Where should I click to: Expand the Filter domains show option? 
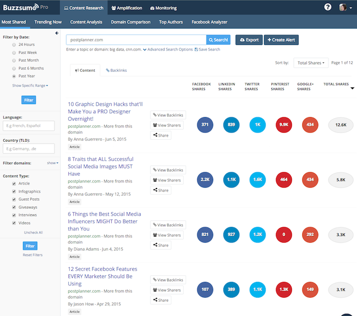coord(53,163)
